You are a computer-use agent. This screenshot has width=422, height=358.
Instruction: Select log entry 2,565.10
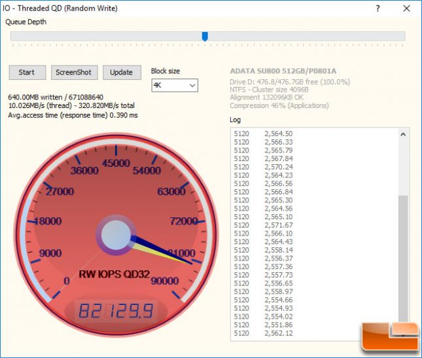click(263, 217)
